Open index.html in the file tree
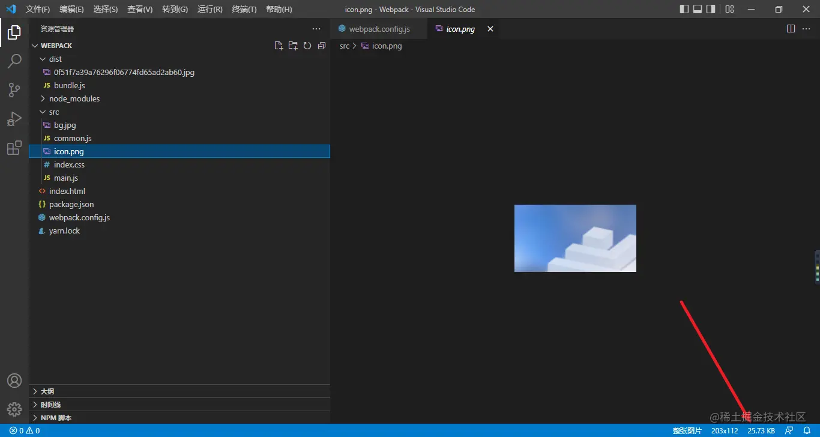The image size is (820, 437). click(x=179, y=191)
